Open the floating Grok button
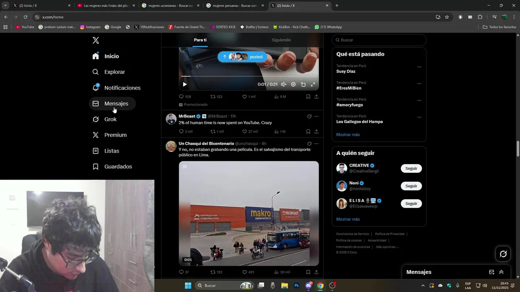The image size is (520, 292). pos(503,254)
